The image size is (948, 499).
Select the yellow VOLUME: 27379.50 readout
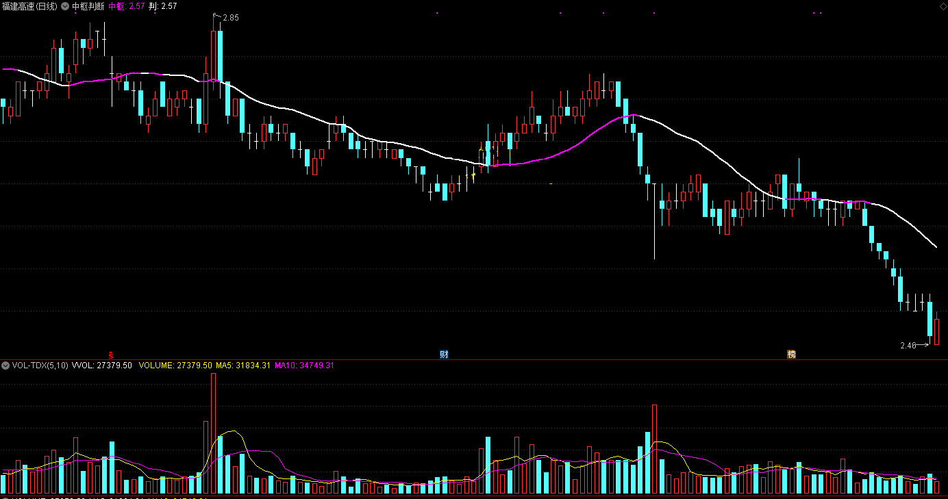pyautogui.click(x=175, y=366)
